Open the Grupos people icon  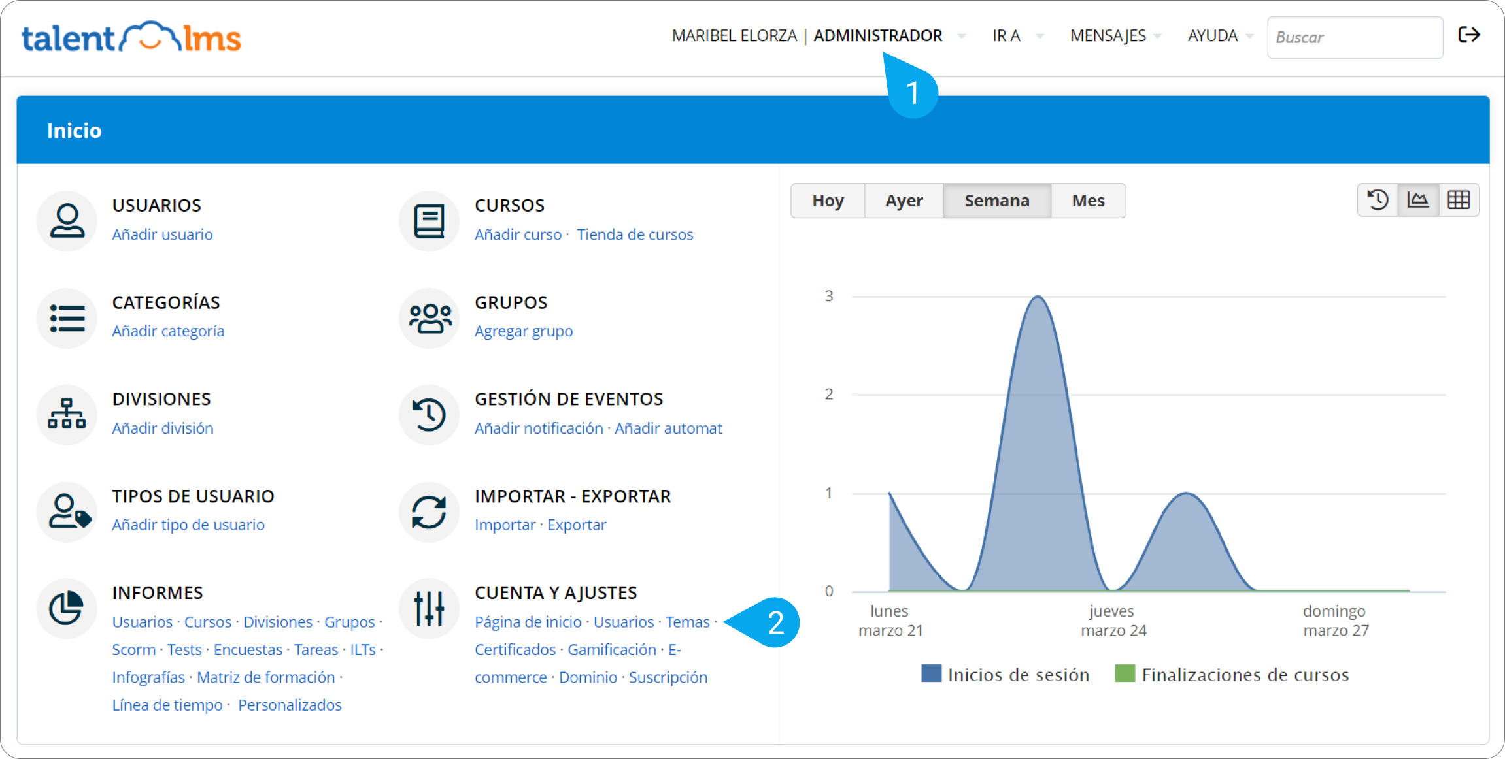(429, 318)
